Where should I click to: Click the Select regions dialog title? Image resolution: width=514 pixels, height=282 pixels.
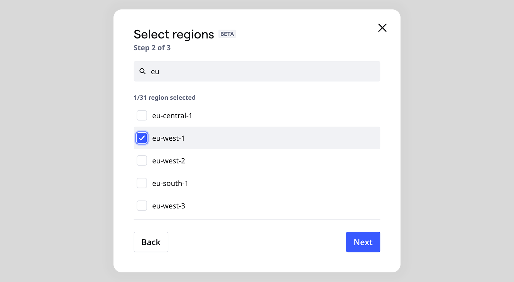(x=173, y=34)
